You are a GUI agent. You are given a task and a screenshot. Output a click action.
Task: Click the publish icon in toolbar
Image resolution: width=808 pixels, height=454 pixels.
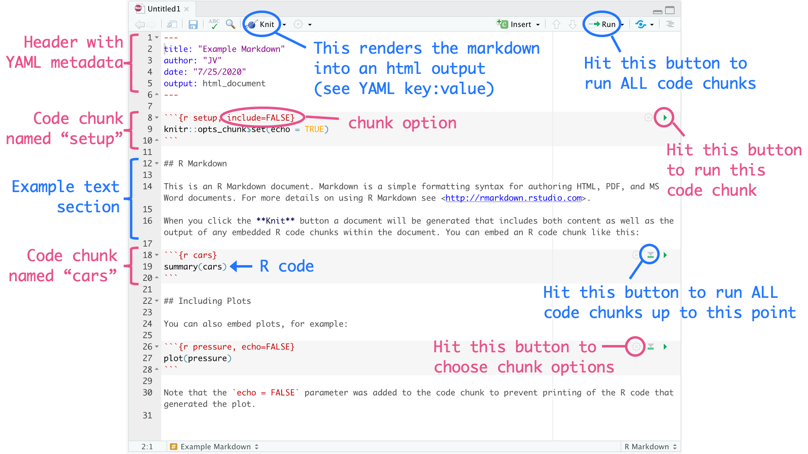pos(641,24)
